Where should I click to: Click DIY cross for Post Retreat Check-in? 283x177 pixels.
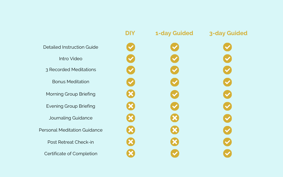[131, 142]
